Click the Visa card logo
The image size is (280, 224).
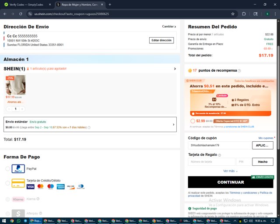pos(30,187)
